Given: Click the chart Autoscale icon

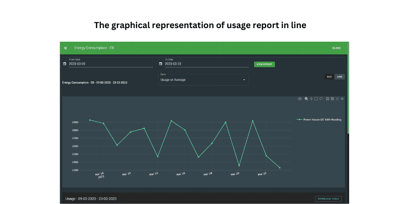Looking at the screenshot, I should coord(337,99).
